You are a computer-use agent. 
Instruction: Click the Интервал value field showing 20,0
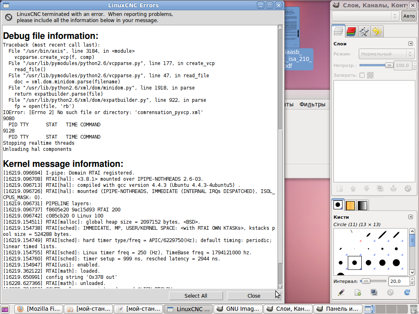click(399, 281)
